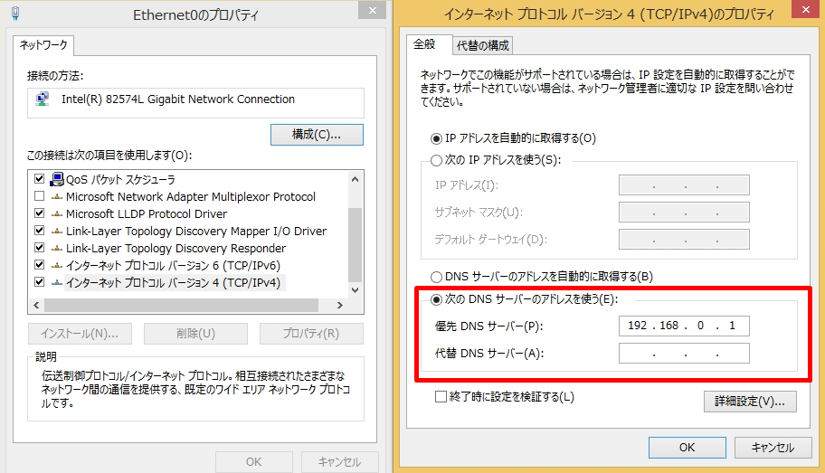The width and height of the screenshot is (825, 473).
Task: Click the Link-Layer Topology Discovery Responder icon
Action: (x=56, y=249)
